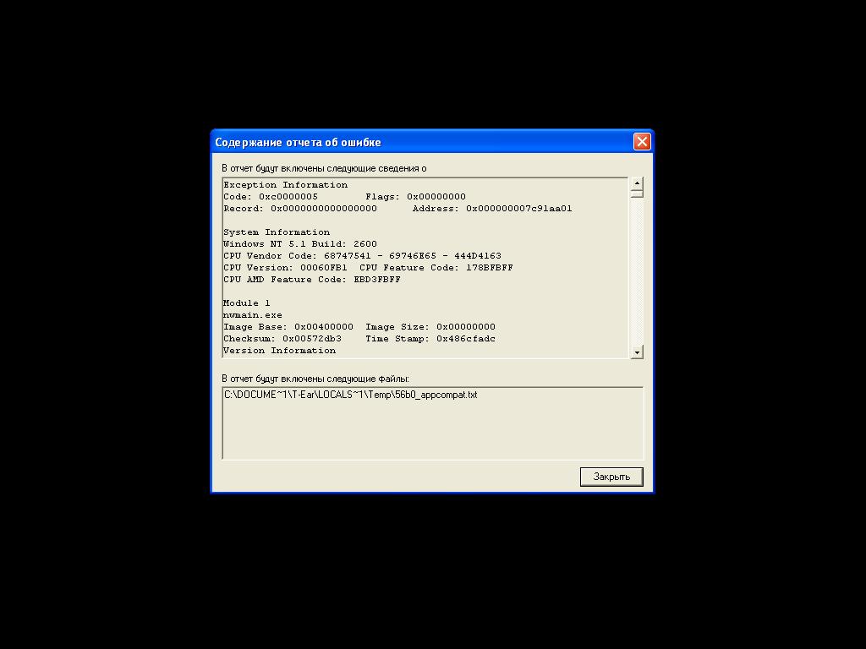Viewport: 866px width, 649px height.
Task: Click the 'CPU AMD Feature Code: EBD3FBFF' line
Action: click(x=312, y=280)
